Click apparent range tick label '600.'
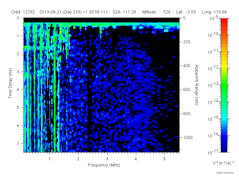This screenshot has width=239, height=179. [187, 90]
